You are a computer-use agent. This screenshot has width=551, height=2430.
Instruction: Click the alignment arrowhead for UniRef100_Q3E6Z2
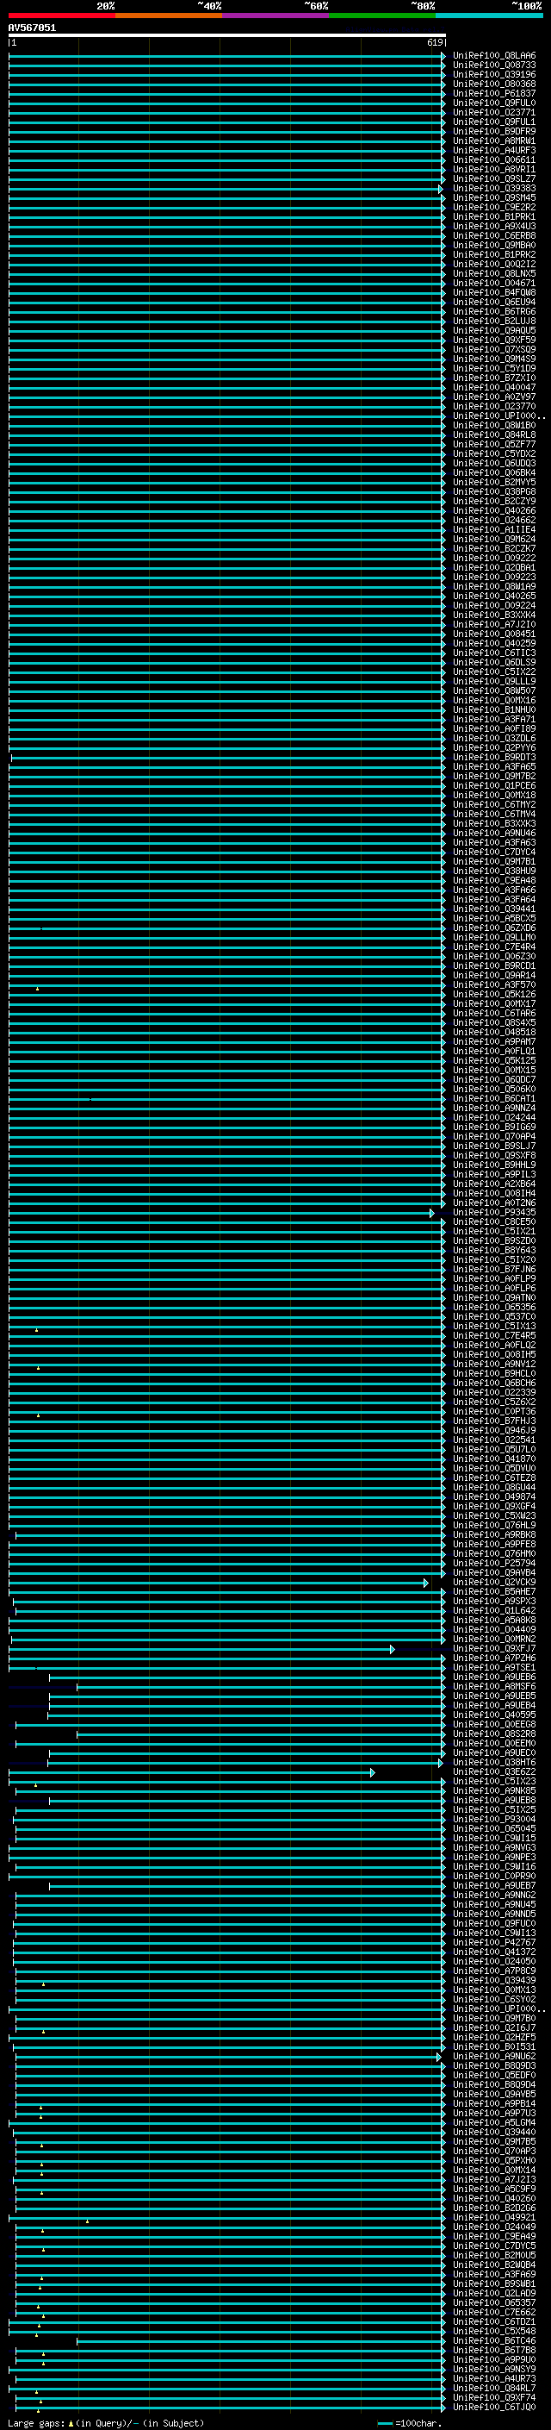[373, 1772]
